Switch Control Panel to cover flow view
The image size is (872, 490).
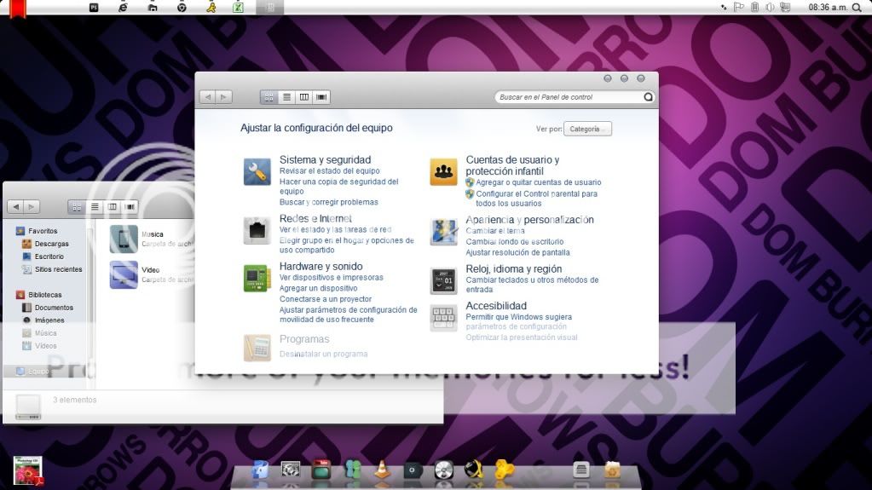[x=321, y=97]
